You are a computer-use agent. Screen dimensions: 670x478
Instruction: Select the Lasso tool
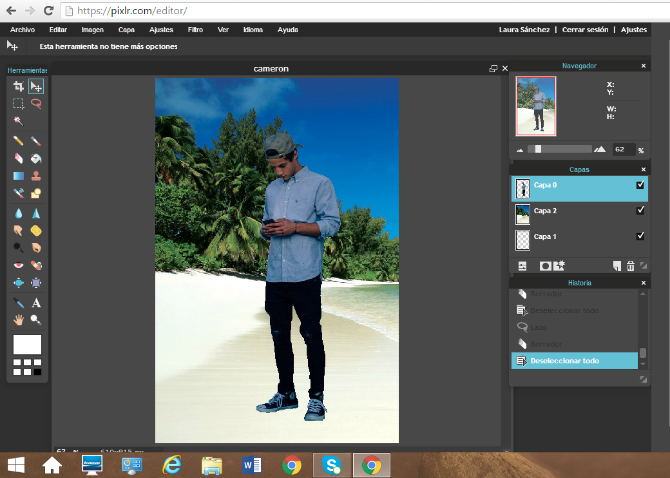[x=36, y=103]
